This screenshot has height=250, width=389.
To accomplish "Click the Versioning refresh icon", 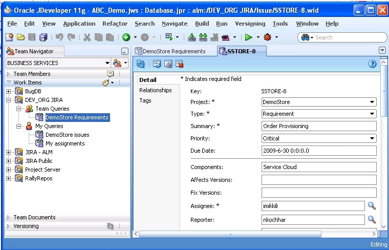I will point(110,226).
